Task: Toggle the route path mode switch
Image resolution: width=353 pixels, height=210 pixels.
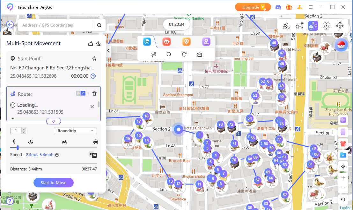Action: coord(80,93)
